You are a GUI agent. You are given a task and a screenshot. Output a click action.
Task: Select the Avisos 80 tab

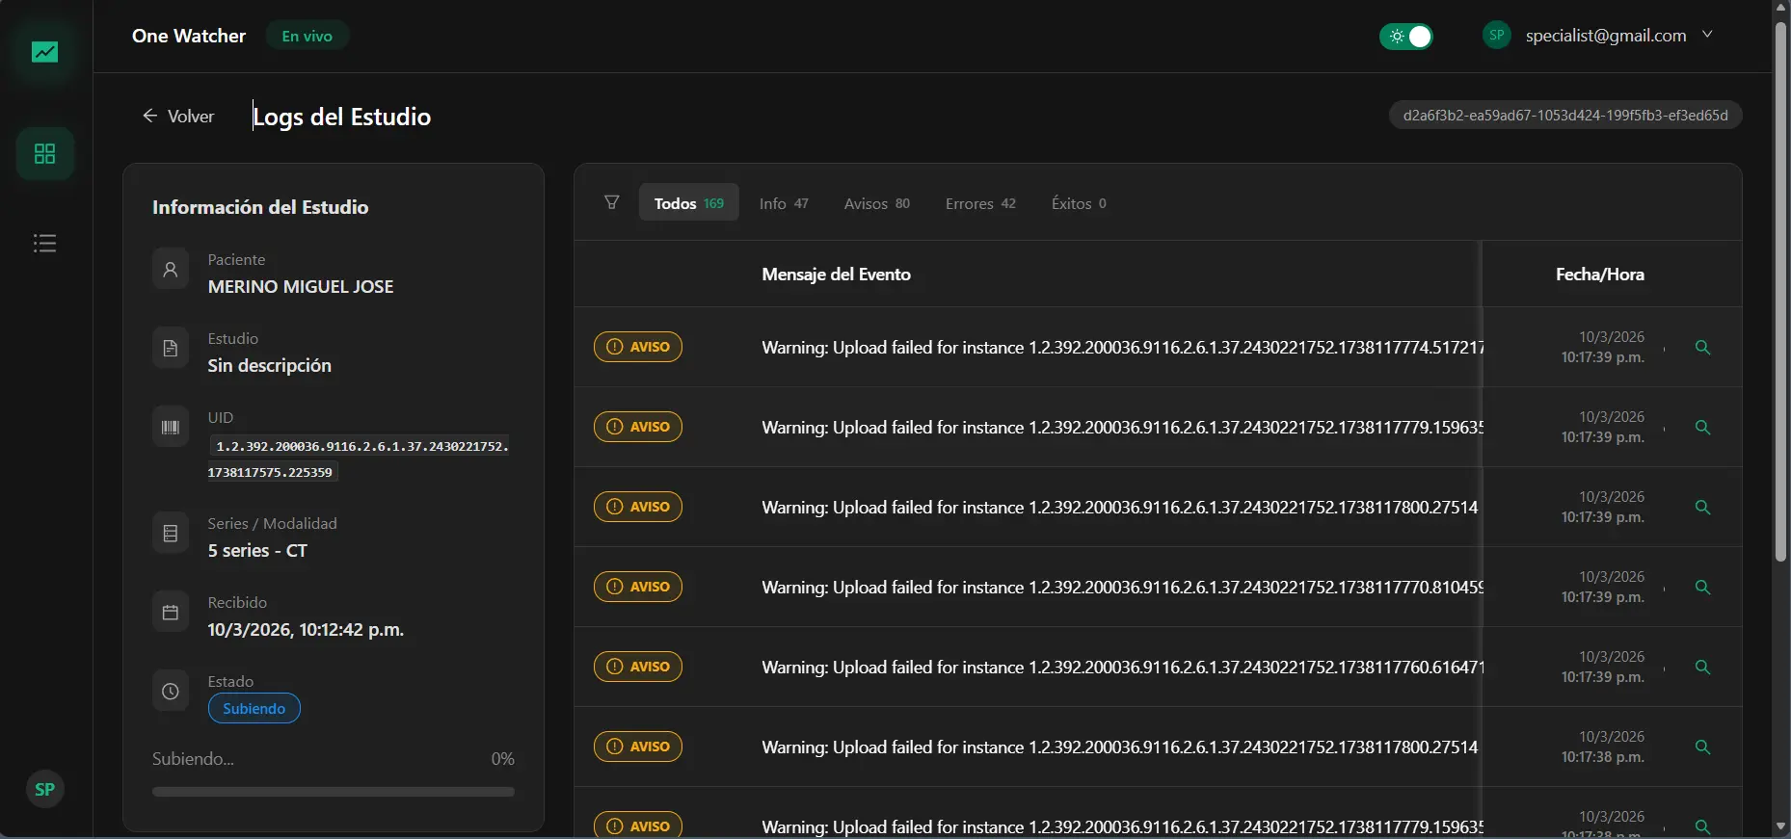[876, 203]
